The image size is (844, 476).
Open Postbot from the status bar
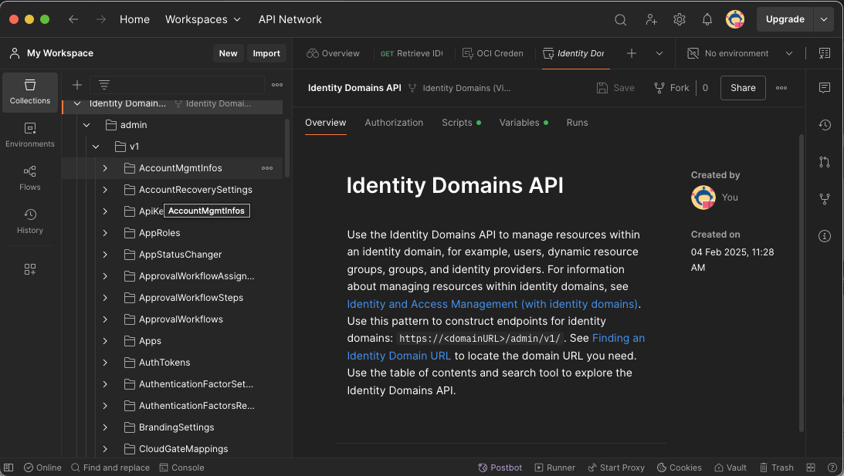coord(500,468)
